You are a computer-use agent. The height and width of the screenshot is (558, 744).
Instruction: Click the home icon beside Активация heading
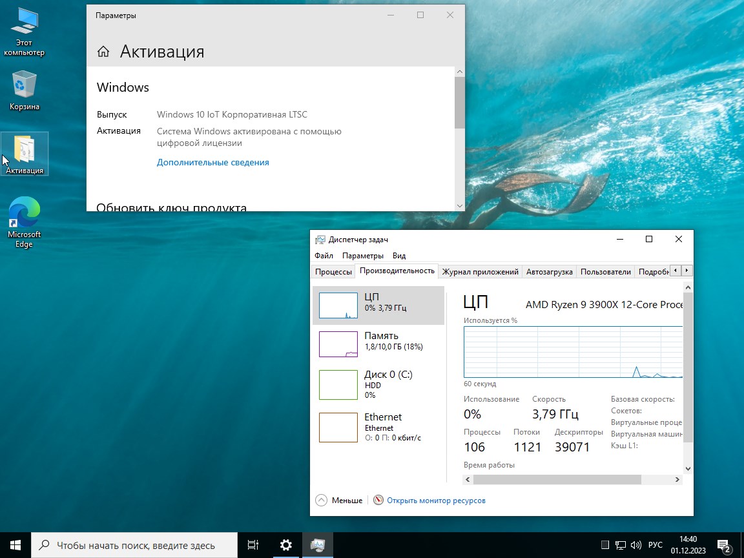tap(103, 52)
